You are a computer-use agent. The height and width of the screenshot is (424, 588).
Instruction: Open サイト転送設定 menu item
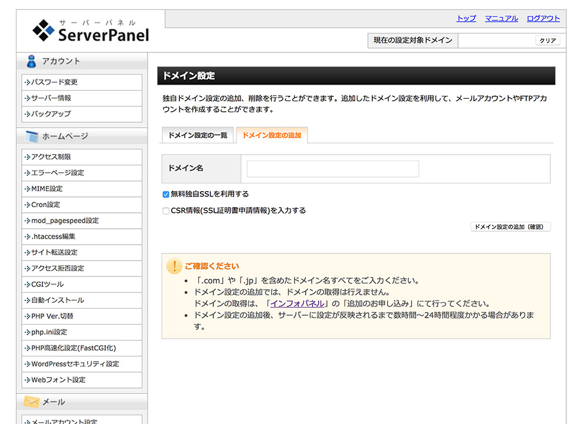(x=82, y=253)
